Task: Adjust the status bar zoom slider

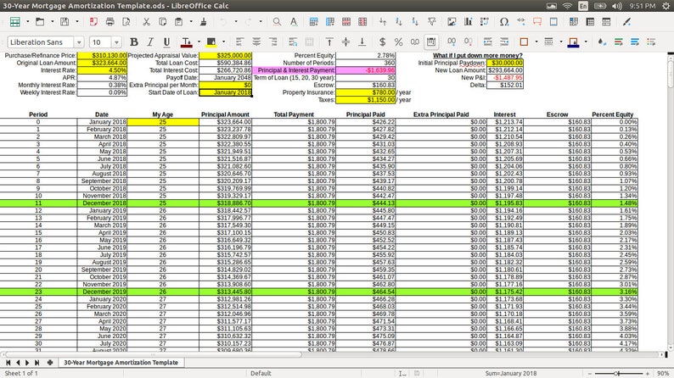Action: [x=617, y=374]
